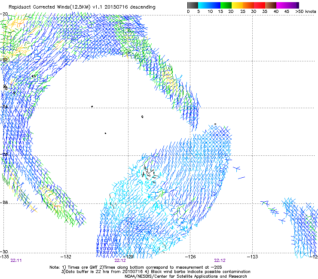Click the '20150716 descending' date in title
This screenshot has height=279, width=318.
tap(130, 7)
